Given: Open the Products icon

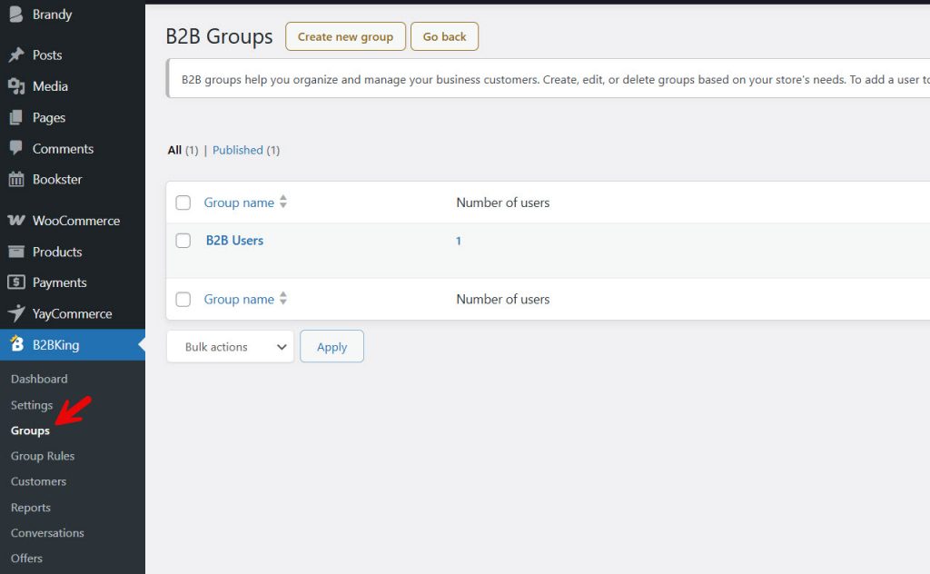Looking at the screenshot, I should pos(16,252).
